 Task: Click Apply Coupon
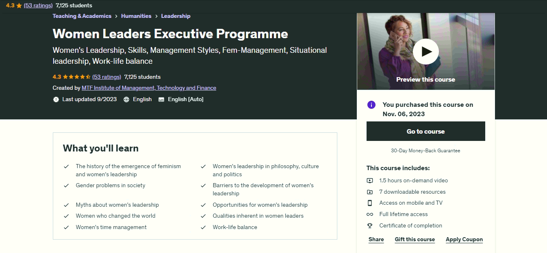pos(464,240)
